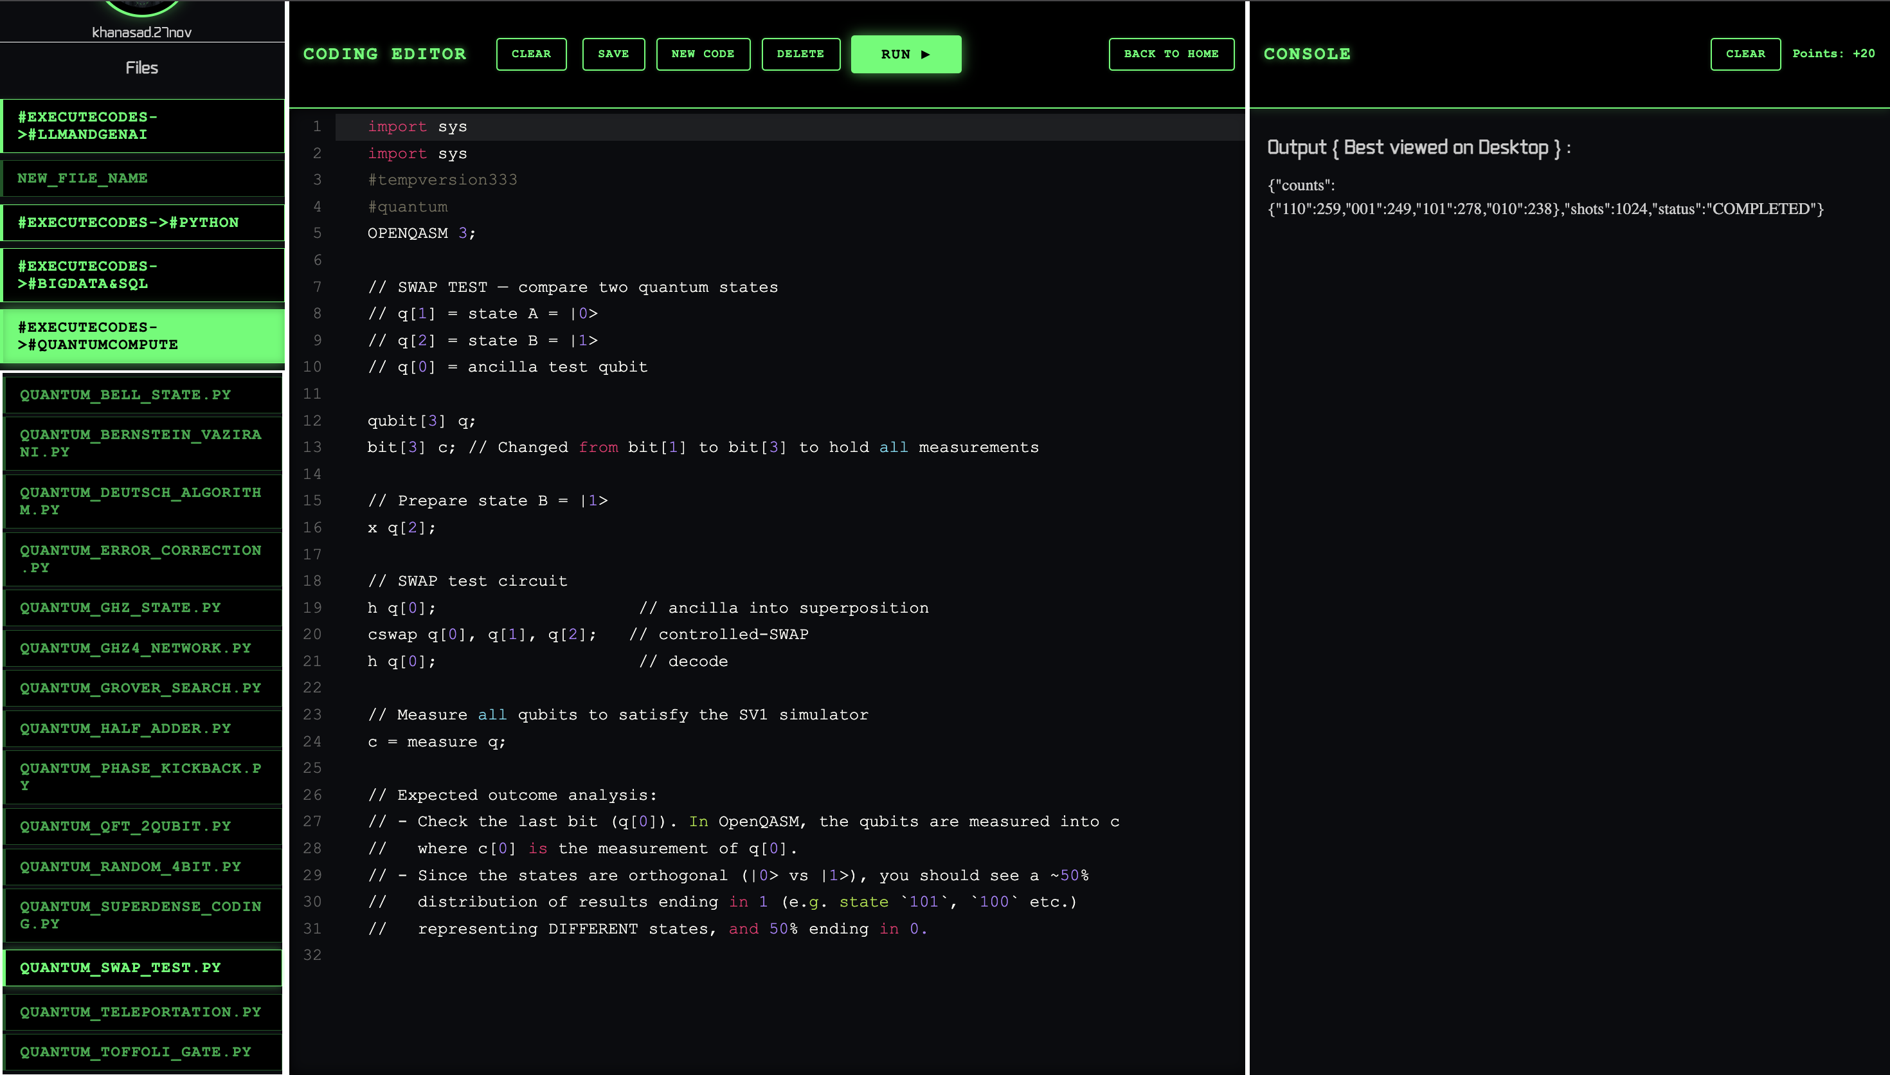Open QUANTUM_TOFFOLI_GATE.PY file
This screenshot has height=1075, width=1890.
[x=143, y=1052]
